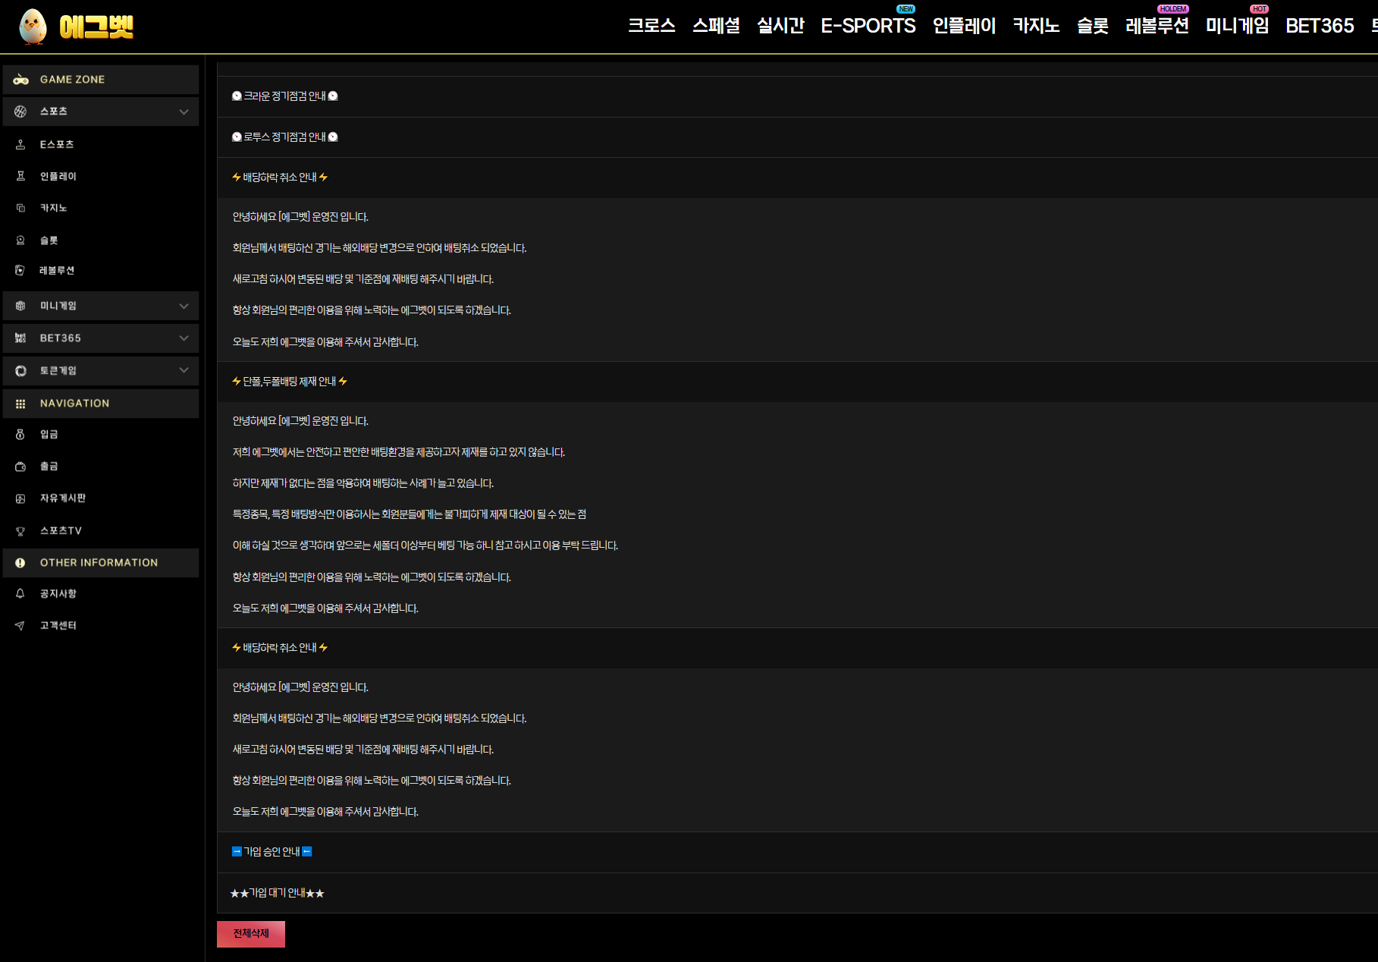Click the 공지사항 bell icon

[x=20, y=594]
